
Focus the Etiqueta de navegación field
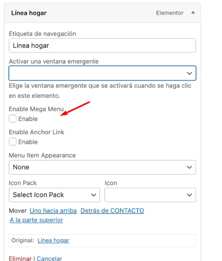pos(102,46)
